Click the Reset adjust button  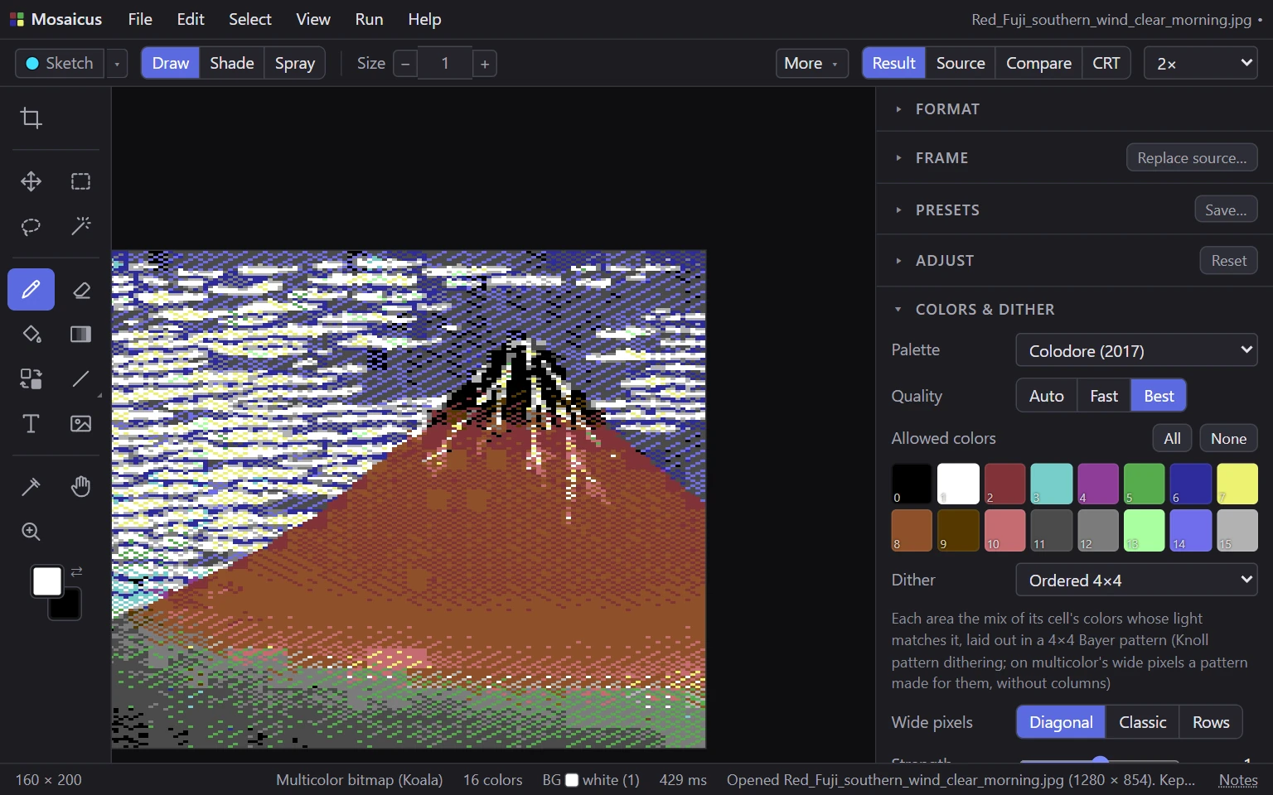pos(1228,260)
